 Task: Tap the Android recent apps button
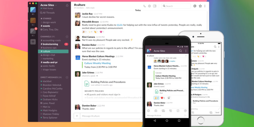pyautogui.click(x=179, y=120)
